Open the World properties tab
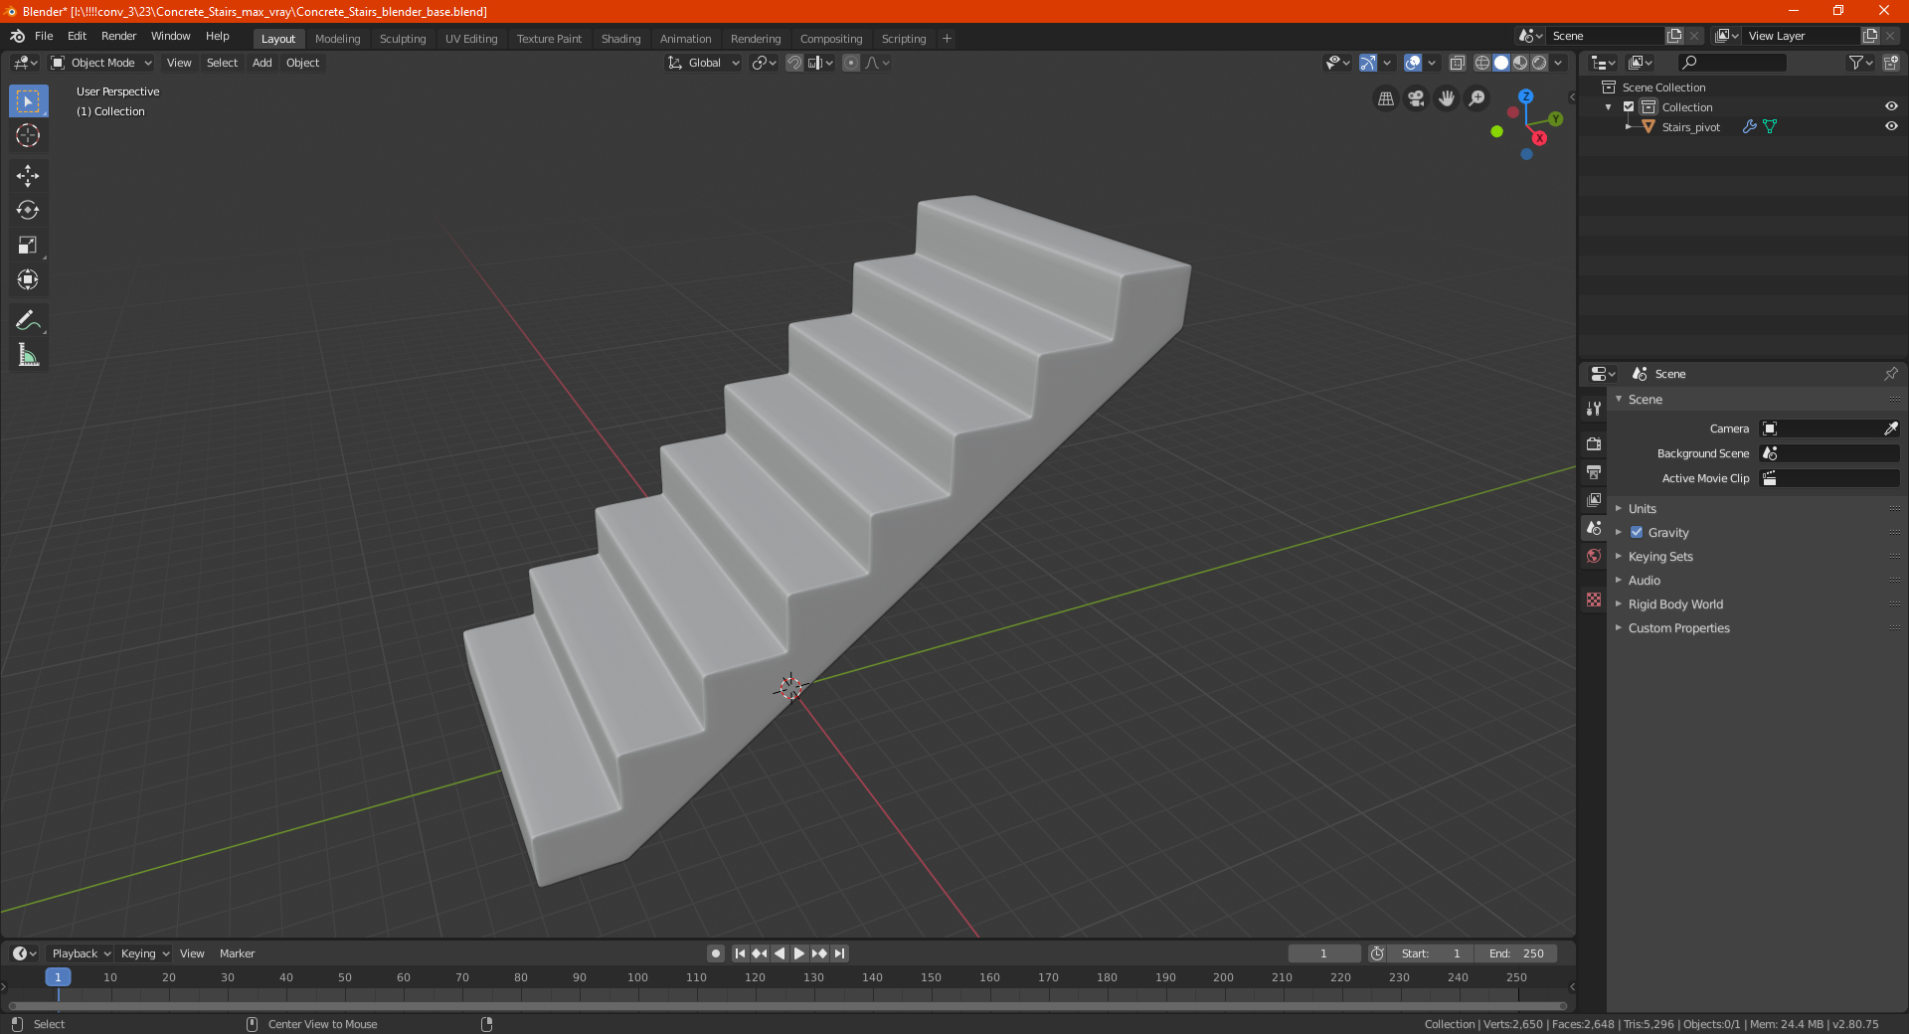The width and height of the screenshot is (1909, 1034). (1594, 556)
